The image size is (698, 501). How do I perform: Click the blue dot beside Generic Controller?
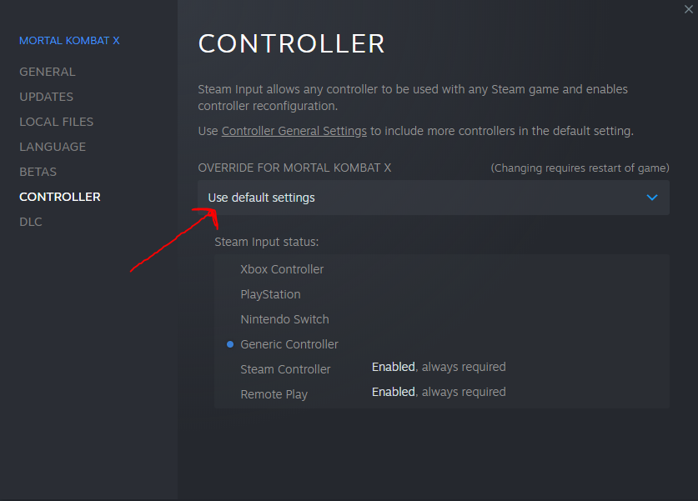tap(230, 344)
